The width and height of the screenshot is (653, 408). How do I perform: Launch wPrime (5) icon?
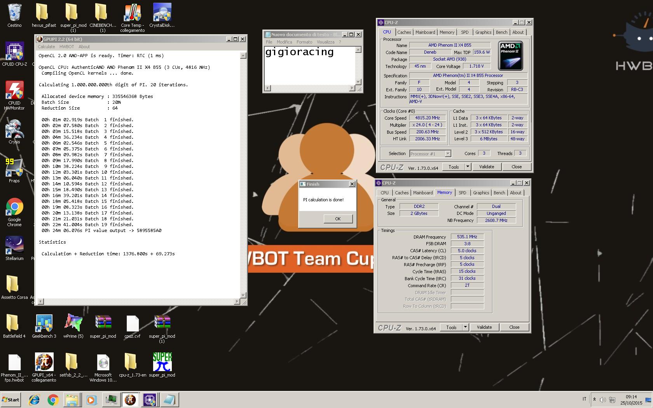[x=73, y=326]
